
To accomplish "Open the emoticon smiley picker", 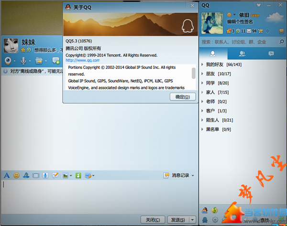I will point(16,175).
